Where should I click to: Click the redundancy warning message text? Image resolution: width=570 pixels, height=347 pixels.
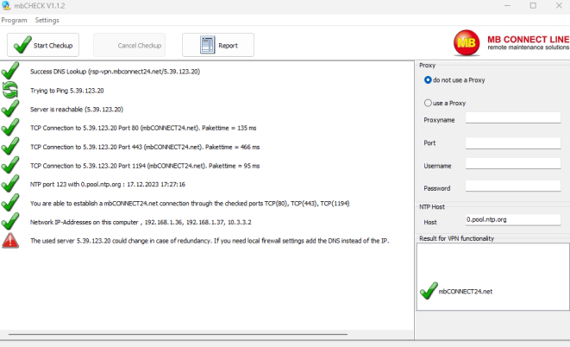(210, 241)
